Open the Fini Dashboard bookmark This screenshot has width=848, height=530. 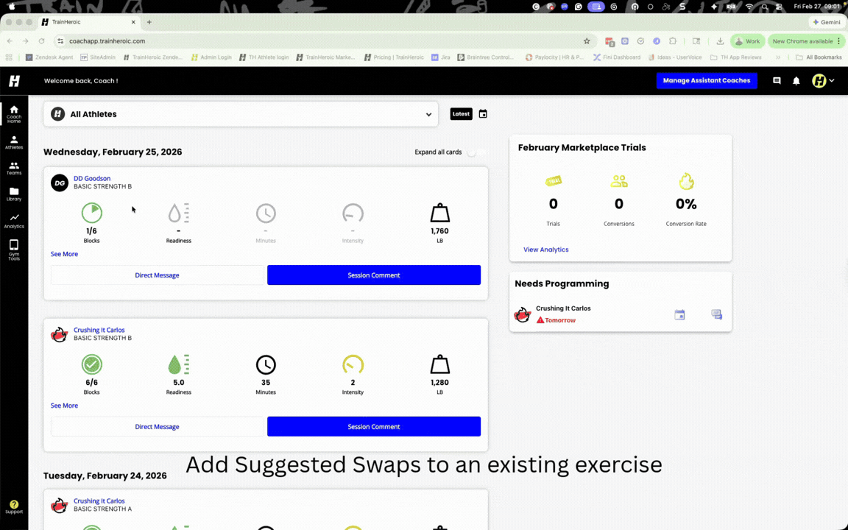tap(617, 57)
